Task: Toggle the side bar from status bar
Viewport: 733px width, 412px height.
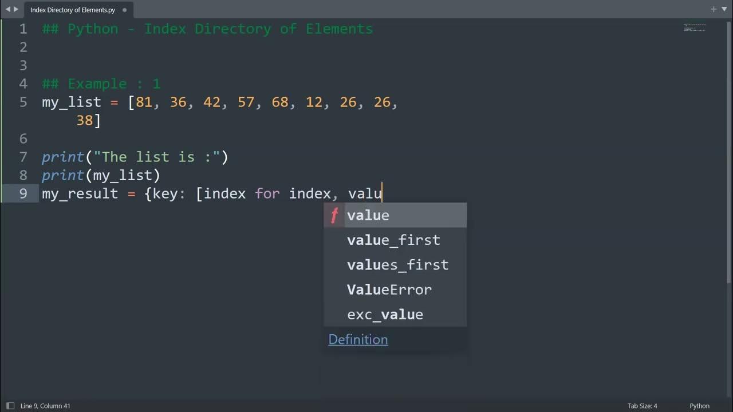Action: click(10, 406)
